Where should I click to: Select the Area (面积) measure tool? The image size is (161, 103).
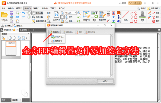pyautogui.click(x=156, y=21)
